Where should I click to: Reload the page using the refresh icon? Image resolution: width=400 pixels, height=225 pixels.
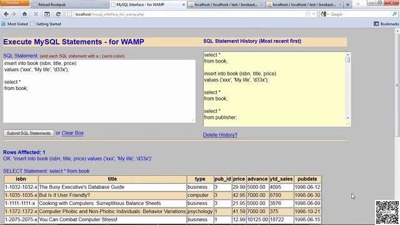[58, 14]
